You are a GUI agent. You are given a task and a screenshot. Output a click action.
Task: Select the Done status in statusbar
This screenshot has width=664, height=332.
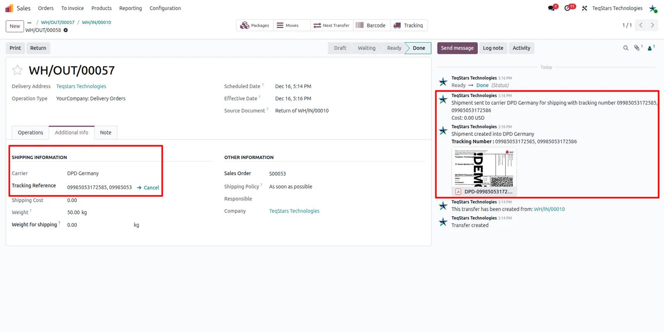(x=419, y=48)
